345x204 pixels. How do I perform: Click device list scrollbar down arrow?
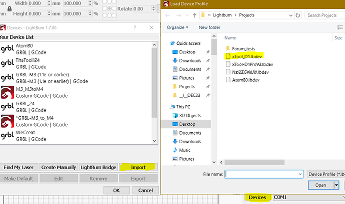154,141
